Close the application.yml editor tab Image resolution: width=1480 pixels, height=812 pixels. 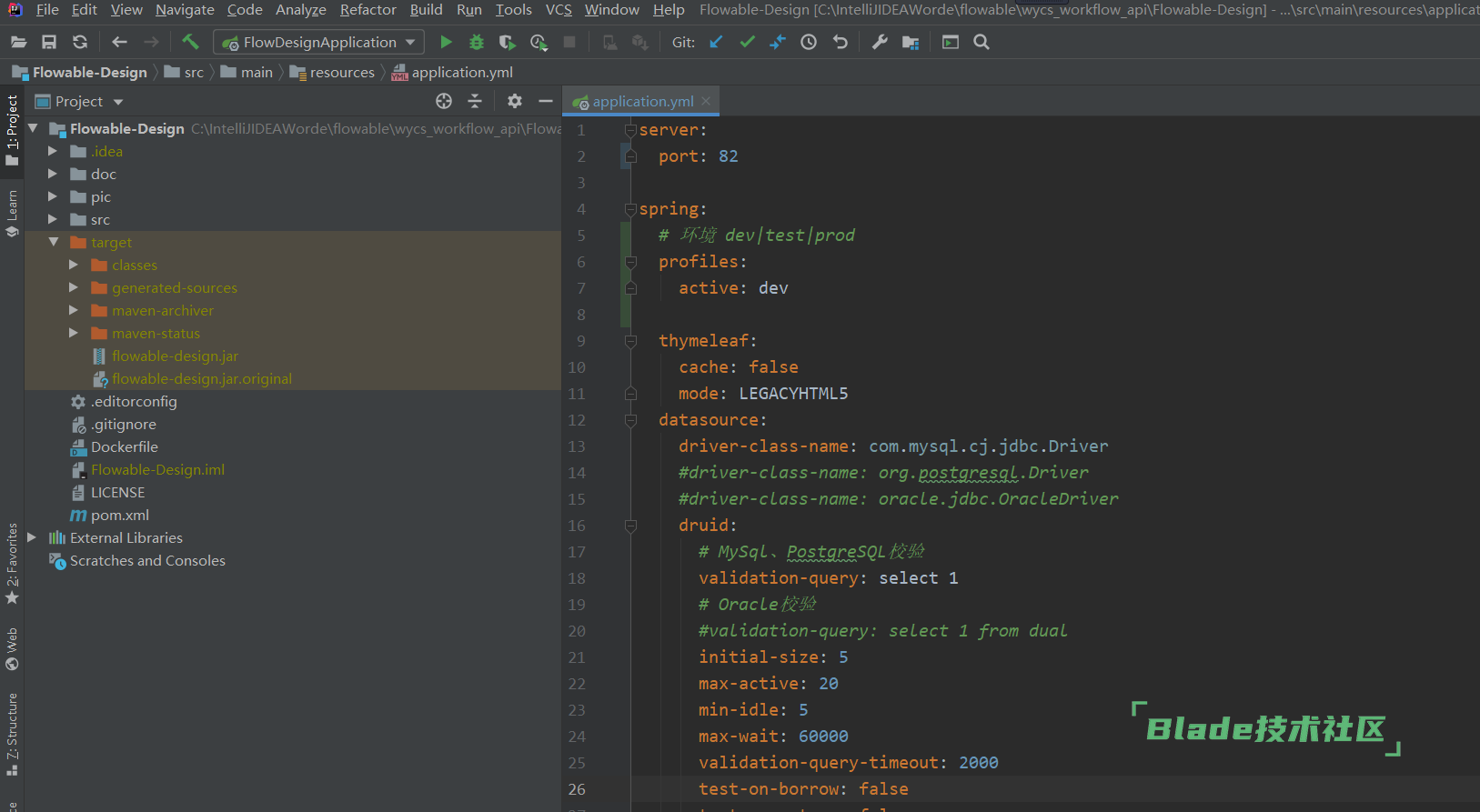click(x=706, y=101)
